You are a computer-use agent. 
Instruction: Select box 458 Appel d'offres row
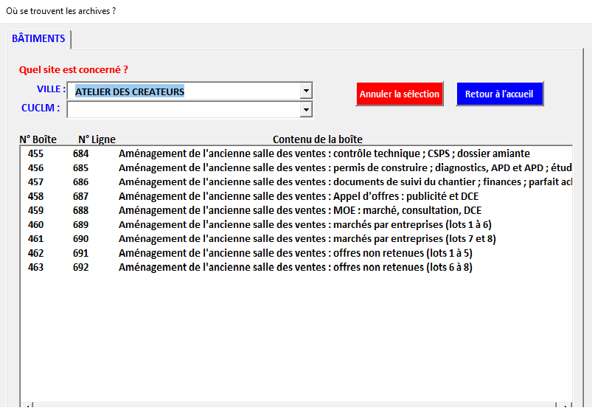295,196
